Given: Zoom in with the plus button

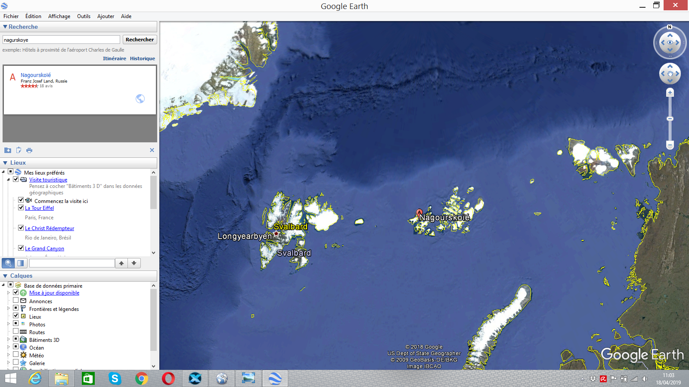Looking at the screenshot, I should coord(670,92).
